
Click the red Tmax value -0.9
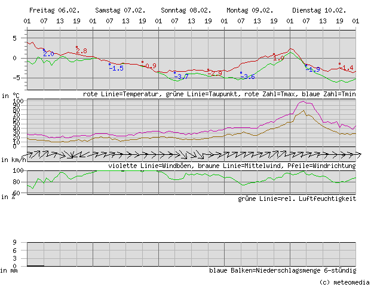point(150,66)
